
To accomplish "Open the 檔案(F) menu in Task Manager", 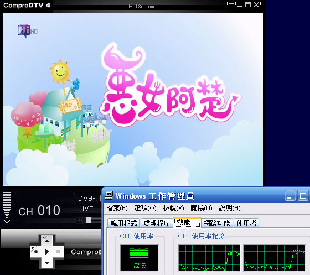I will pyautogui.click(x=117, y=208).
